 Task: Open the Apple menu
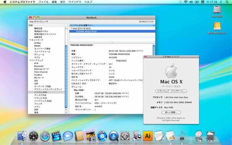tap(5, 2)
